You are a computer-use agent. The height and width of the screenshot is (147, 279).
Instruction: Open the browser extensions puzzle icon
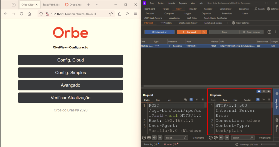pos(120,14)
